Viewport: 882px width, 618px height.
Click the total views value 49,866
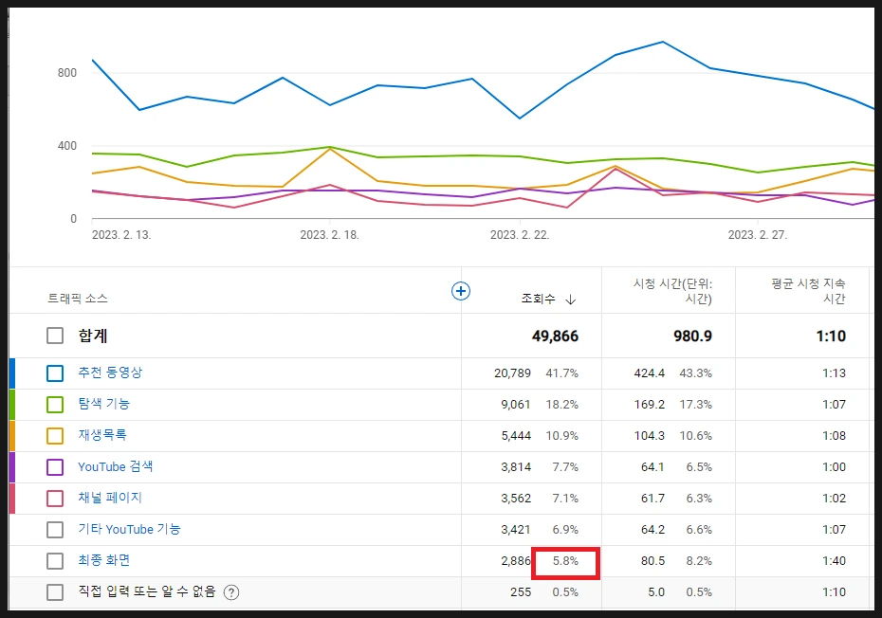pos(555,336)
